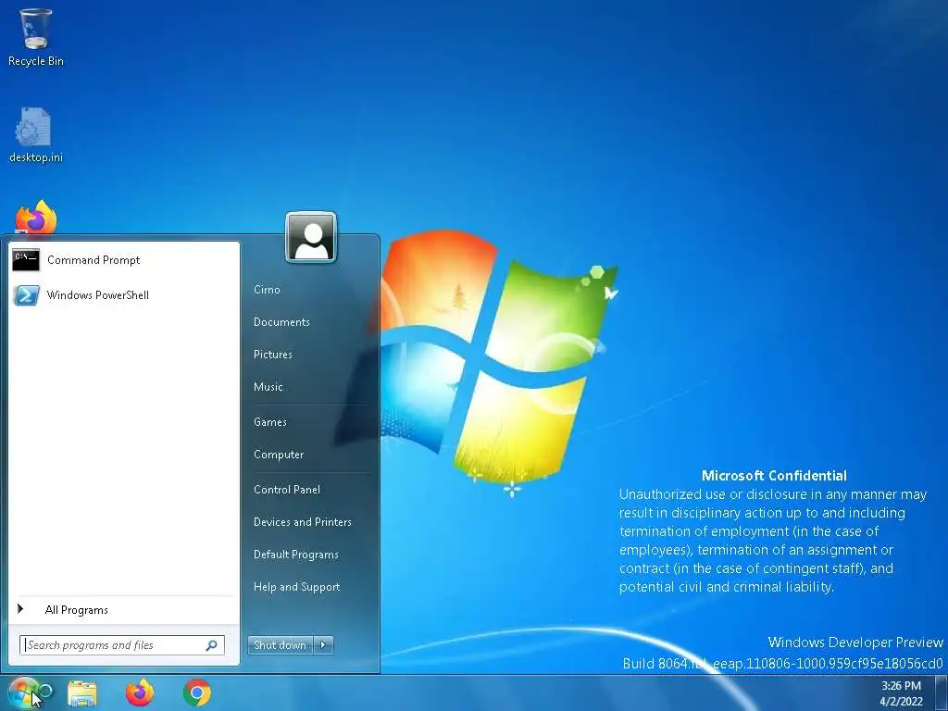Click the Show desktop button

941,693
